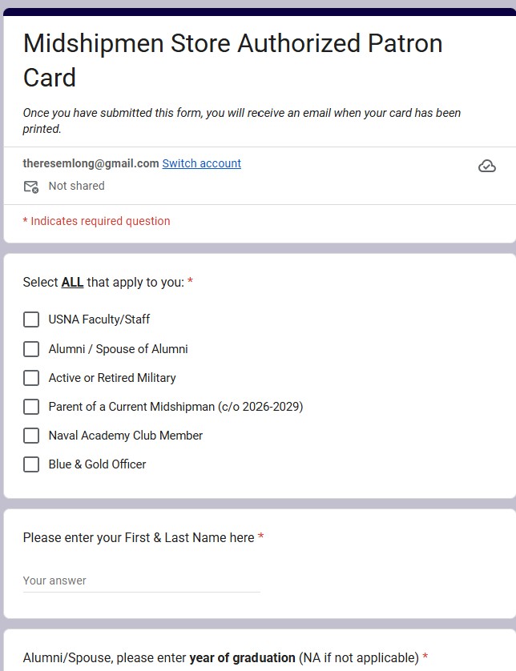The width and height of the screenshot is (516, 671).
Task: Click the email not shared envelope icon
Action: click(30, 187)
